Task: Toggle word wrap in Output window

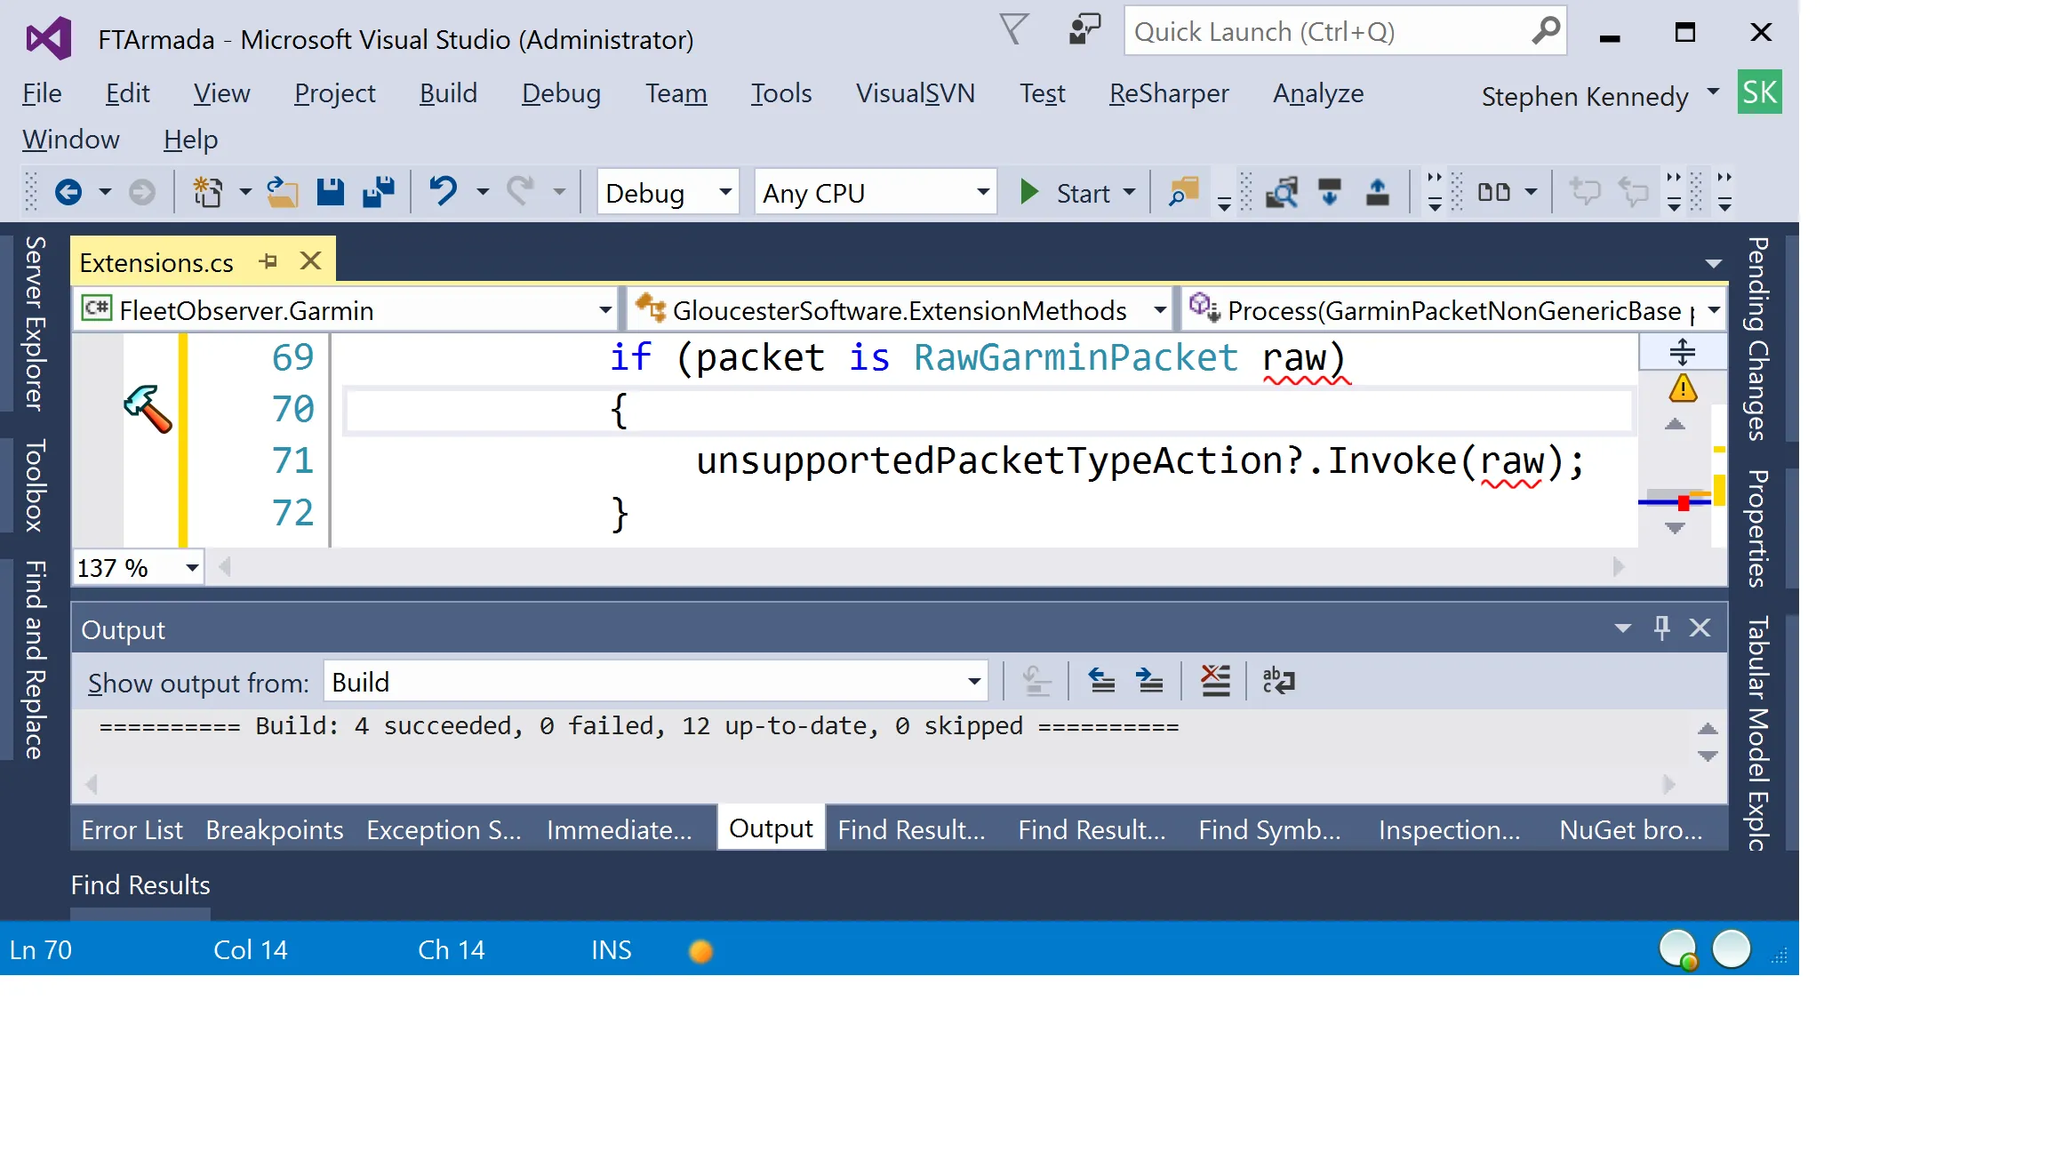Action: click(x=1278, y=682)
